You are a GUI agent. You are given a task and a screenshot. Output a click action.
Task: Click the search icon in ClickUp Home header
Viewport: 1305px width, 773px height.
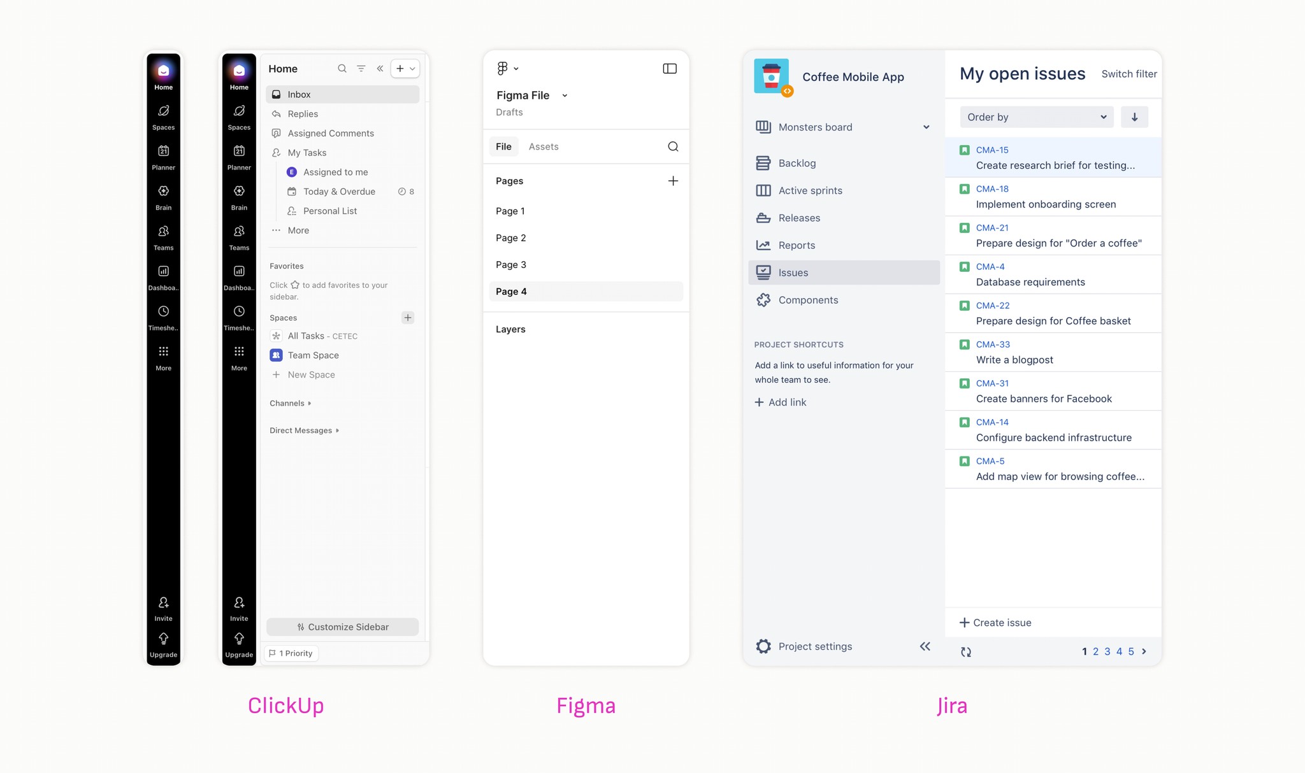(342, 69)
